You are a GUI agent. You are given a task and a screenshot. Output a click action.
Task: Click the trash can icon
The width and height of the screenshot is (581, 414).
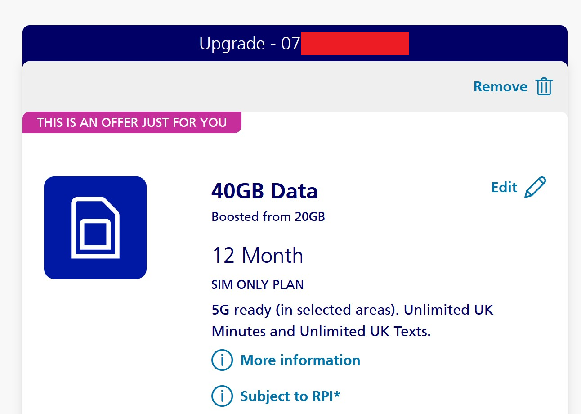(544, 86)
